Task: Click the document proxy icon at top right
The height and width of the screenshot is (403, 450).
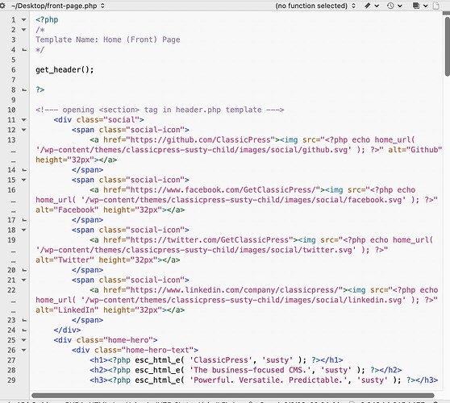Action: [x=436, y=6]
